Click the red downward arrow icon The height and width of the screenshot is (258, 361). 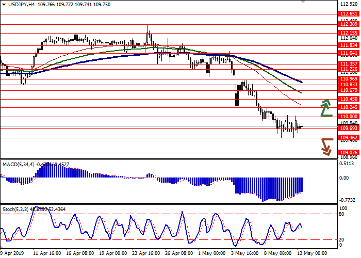(x=325, y=146)
